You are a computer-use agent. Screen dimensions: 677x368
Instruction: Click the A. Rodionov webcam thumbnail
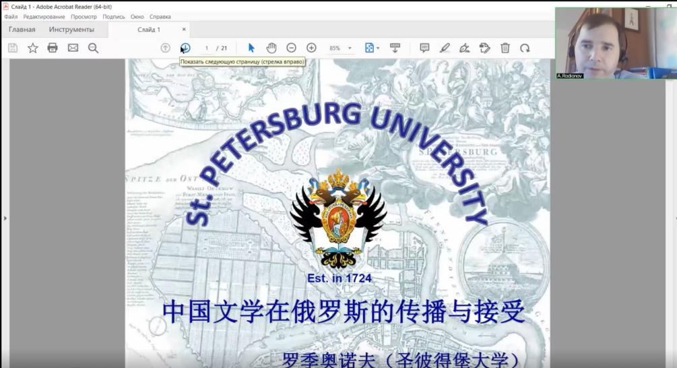coord(616,43)
